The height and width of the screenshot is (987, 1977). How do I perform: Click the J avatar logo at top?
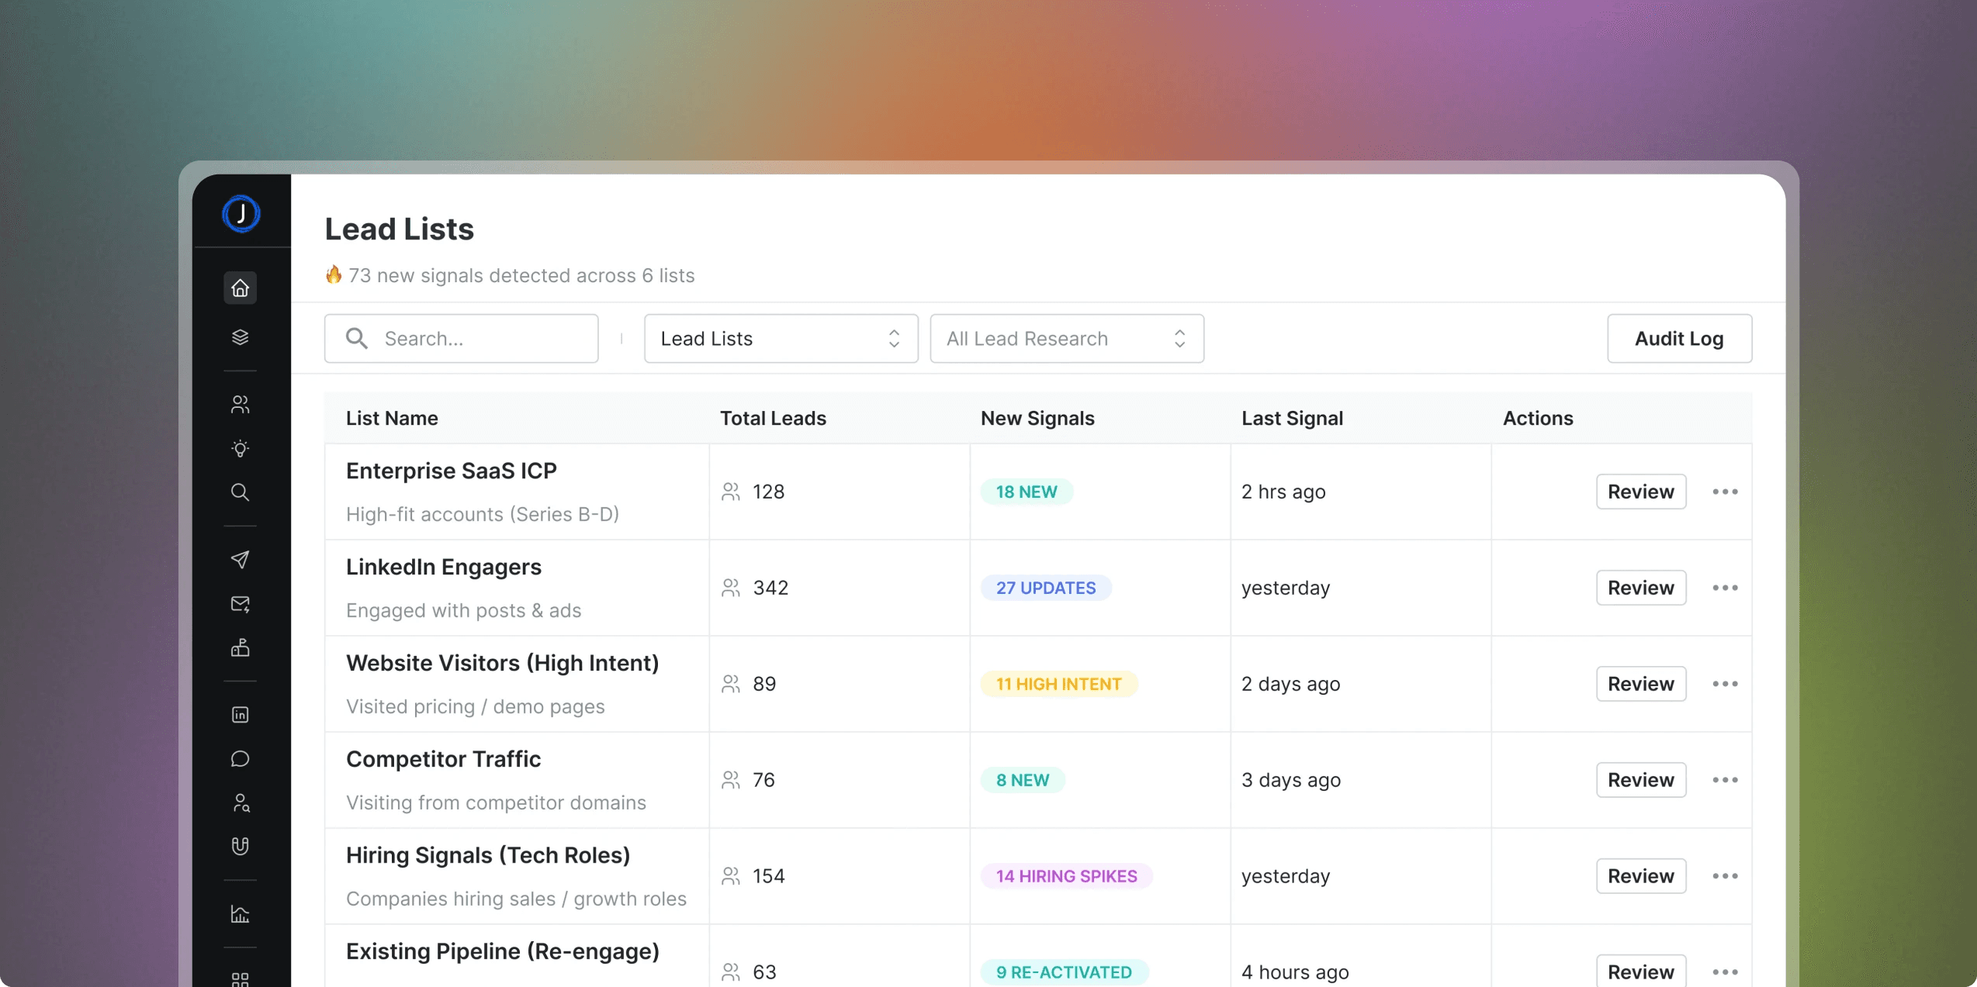(241, 213)
